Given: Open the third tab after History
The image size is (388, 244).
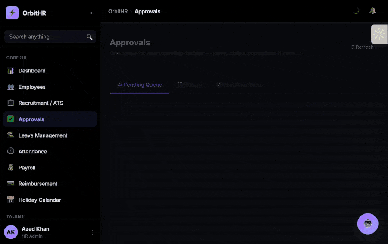Looking at the screenshot, I should [239, 85].
